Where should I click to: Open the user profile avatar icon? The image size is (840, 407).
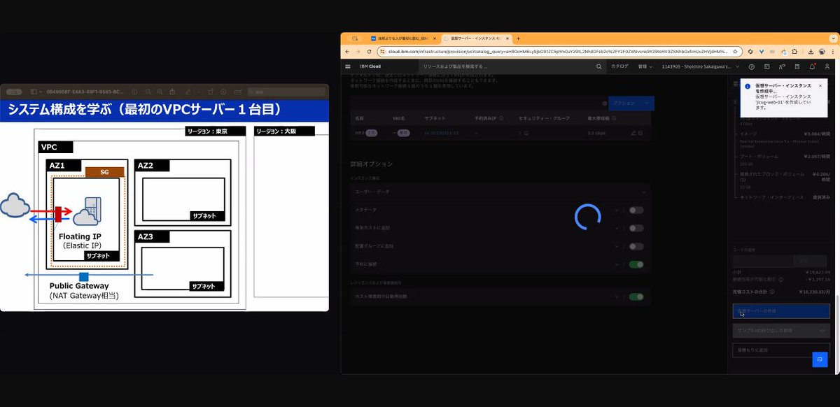827,66
